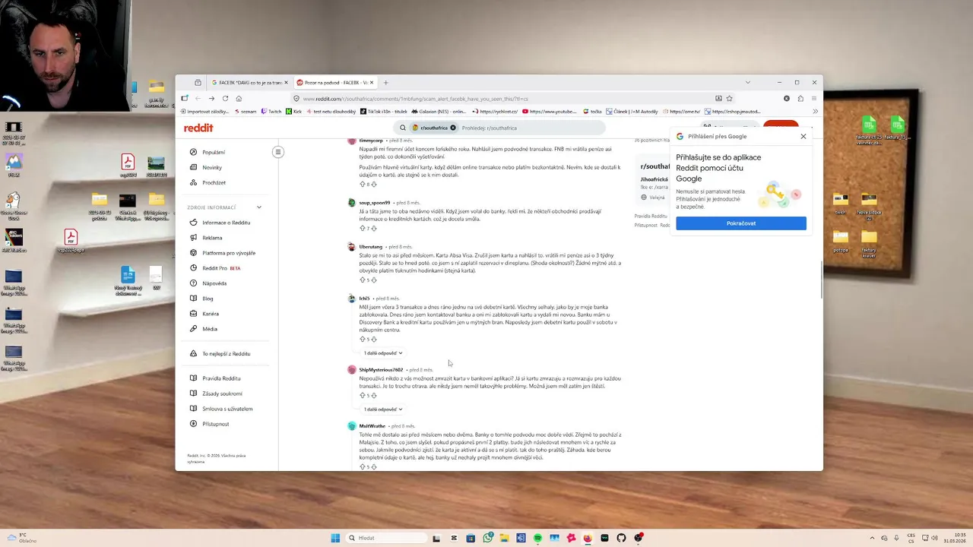Open the MxitWrathe user profile
Screen dimensions: 973x547
click(372, 426)
